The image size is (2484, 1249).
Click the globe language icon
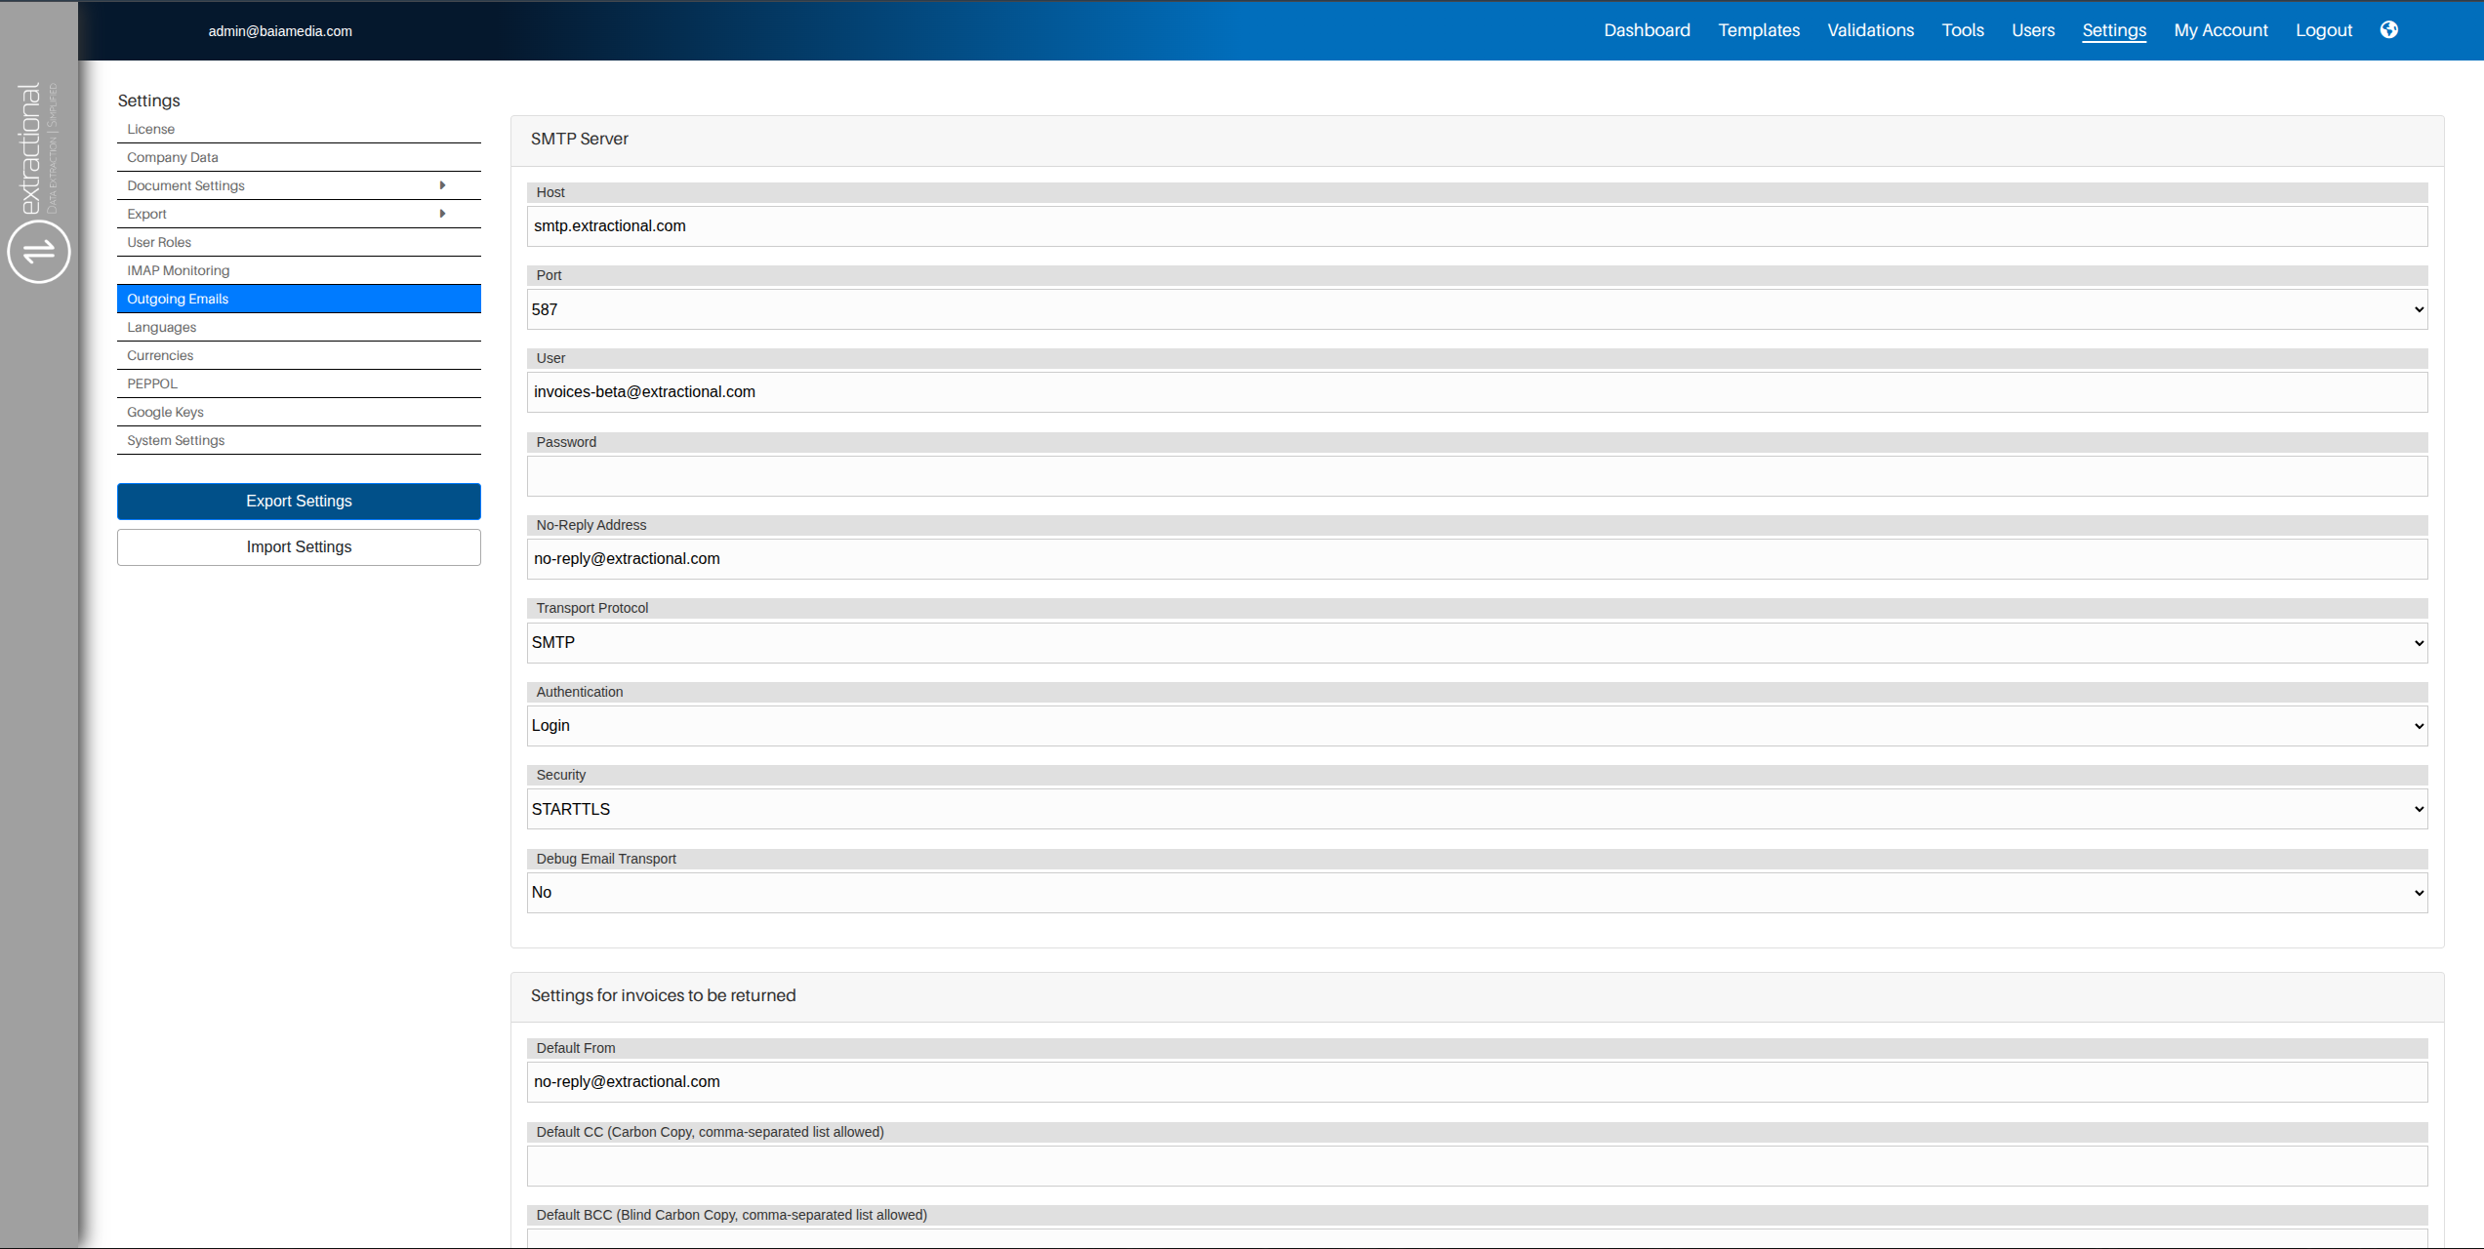2388,30
